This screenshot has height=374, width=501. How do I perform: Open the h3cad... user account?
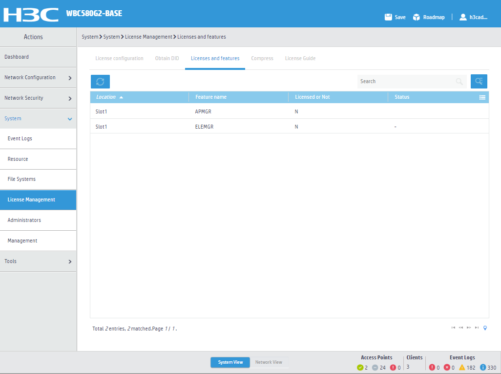tap(479, 17)
